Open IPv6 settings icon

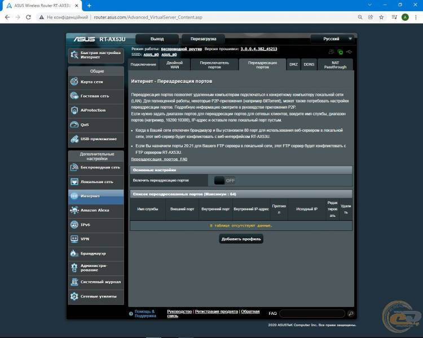pyautogui.click(x=74, y=225)
